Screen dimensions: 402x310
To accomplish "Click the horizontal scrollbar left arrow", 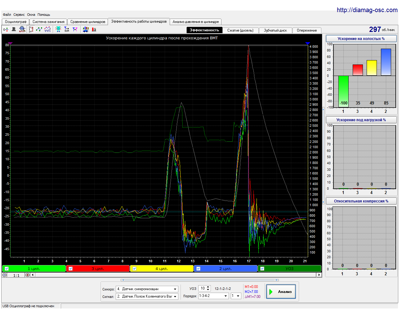I will click(x=33, y=275).
